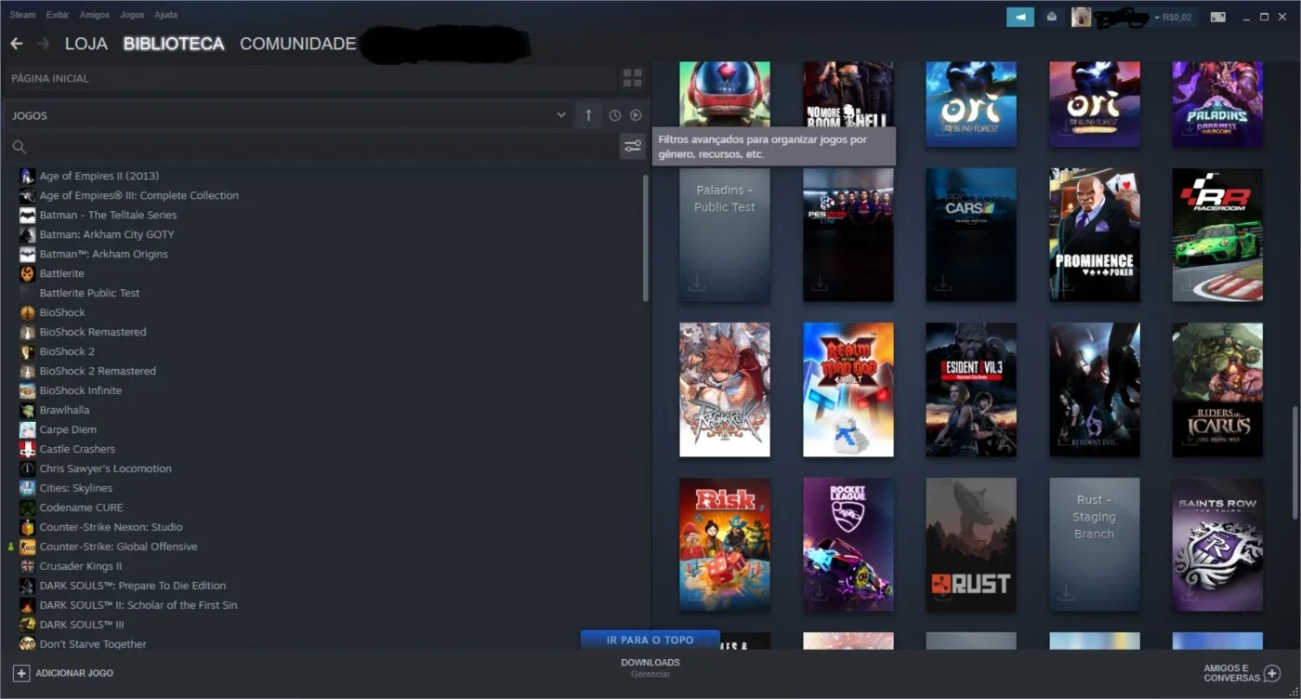This screenshot has height=699, width=1301.
Task: Open the Amigos menu
Action: (94, 15)
